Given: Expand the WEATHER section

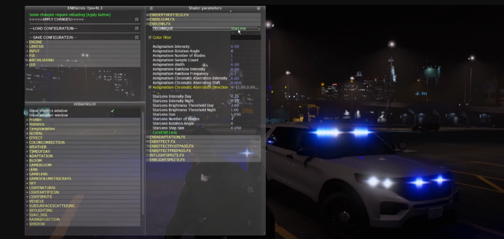Looking at the screenshot, I should tap(27, 147).
